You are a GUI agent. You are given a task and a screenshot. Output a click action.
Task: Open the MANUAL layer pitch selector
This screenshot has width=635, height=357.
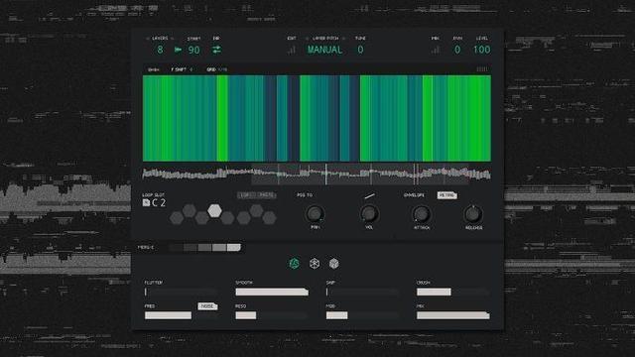[324, 50]
